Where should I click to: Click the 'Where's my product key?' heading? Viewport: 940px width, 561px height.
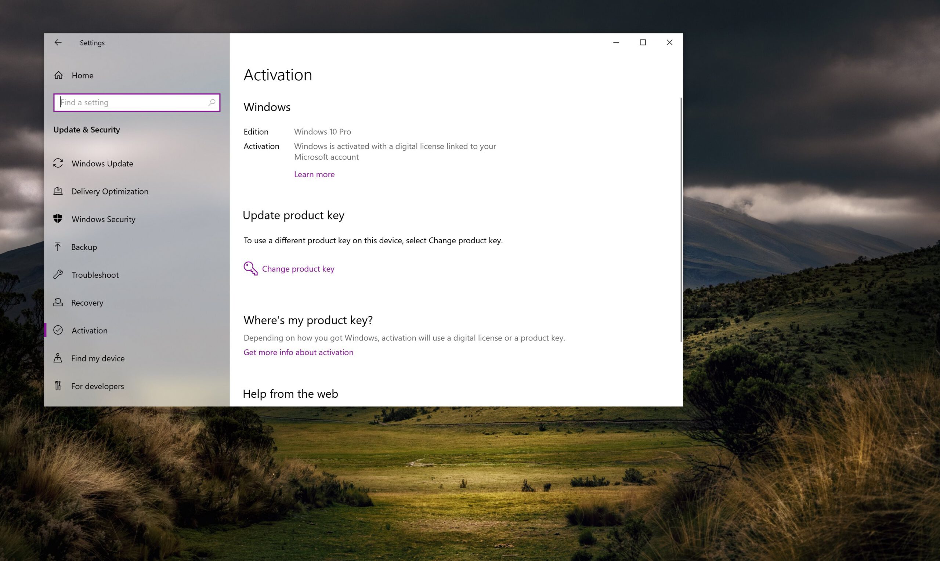click(308, 320)
